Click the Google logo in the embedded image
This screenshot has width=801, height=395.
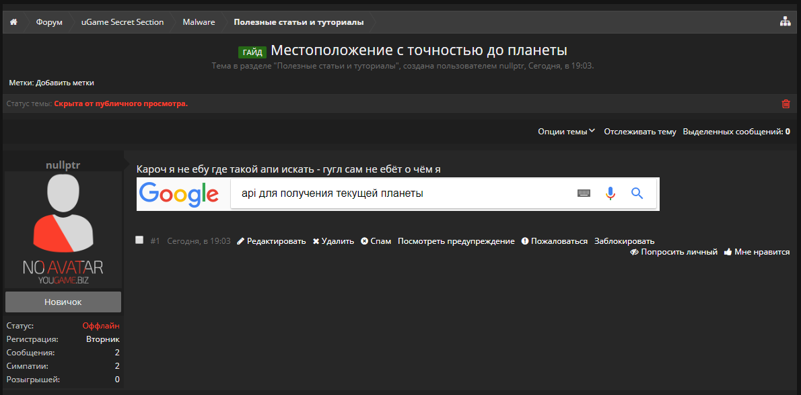coord(179,194)
